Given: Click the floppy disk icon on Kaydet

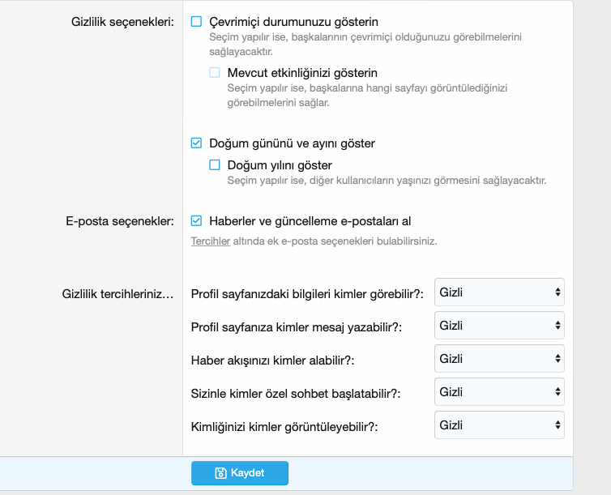Looking at the screenshot, I should (220, 473).
